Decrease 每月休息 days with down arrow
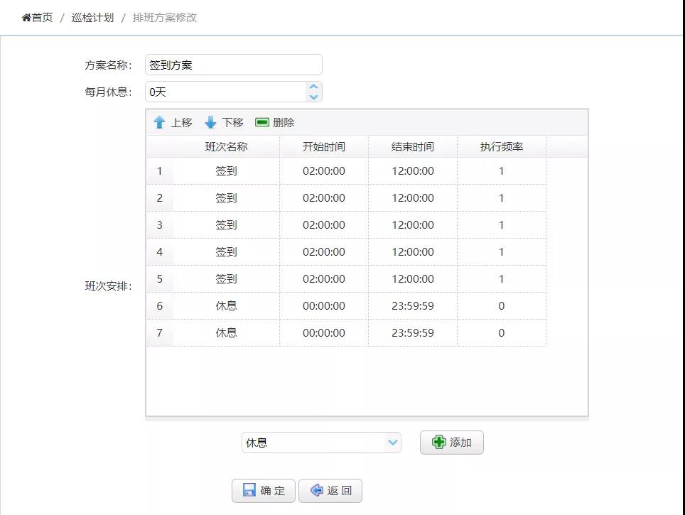 [x=313, y=96]
